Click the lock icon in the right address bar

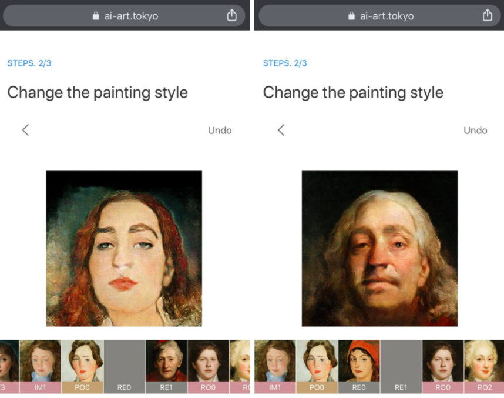[351, 16]
